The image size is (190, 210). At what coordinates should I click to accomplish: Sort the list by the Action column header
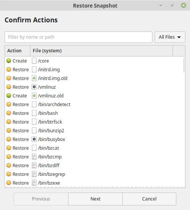coord(17,51)
